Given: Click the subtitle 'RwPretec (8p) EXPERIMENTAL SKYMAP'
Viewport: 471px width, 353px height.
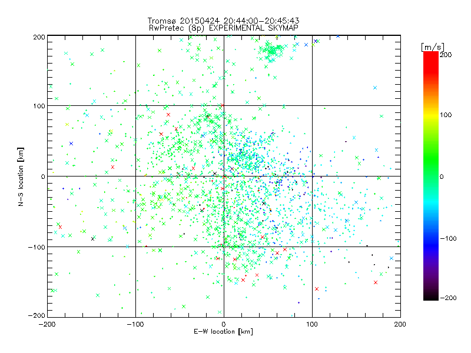Looking at the screenshot, I should (224, 28).
